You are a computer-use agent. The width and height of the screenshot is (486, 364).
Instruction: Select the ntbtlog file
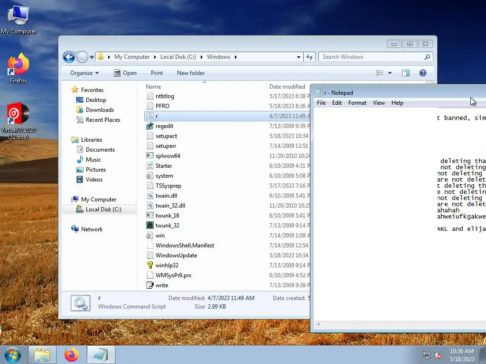[165, 96]
